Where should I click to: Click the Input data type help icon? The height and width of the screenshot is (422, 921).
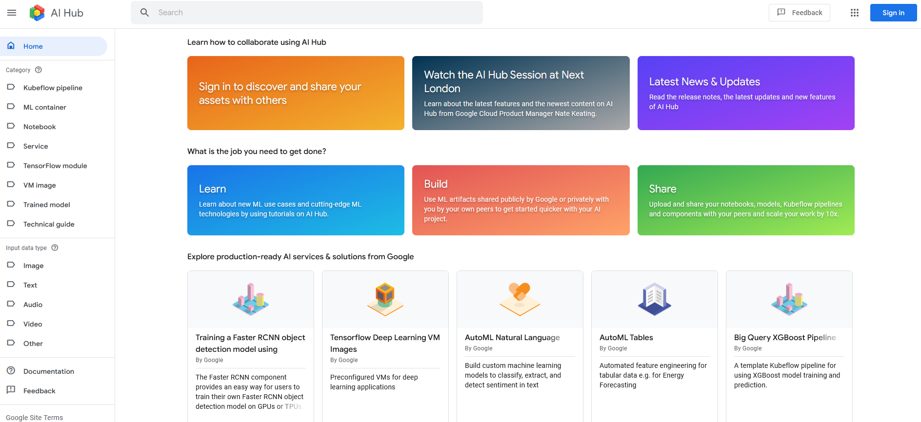tap(55, 248)
